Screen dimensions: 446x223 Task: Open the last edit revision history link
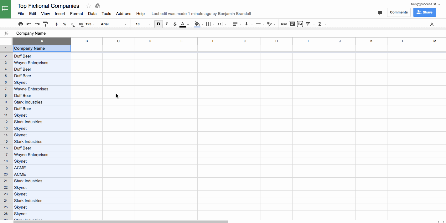tap(201, 14)
